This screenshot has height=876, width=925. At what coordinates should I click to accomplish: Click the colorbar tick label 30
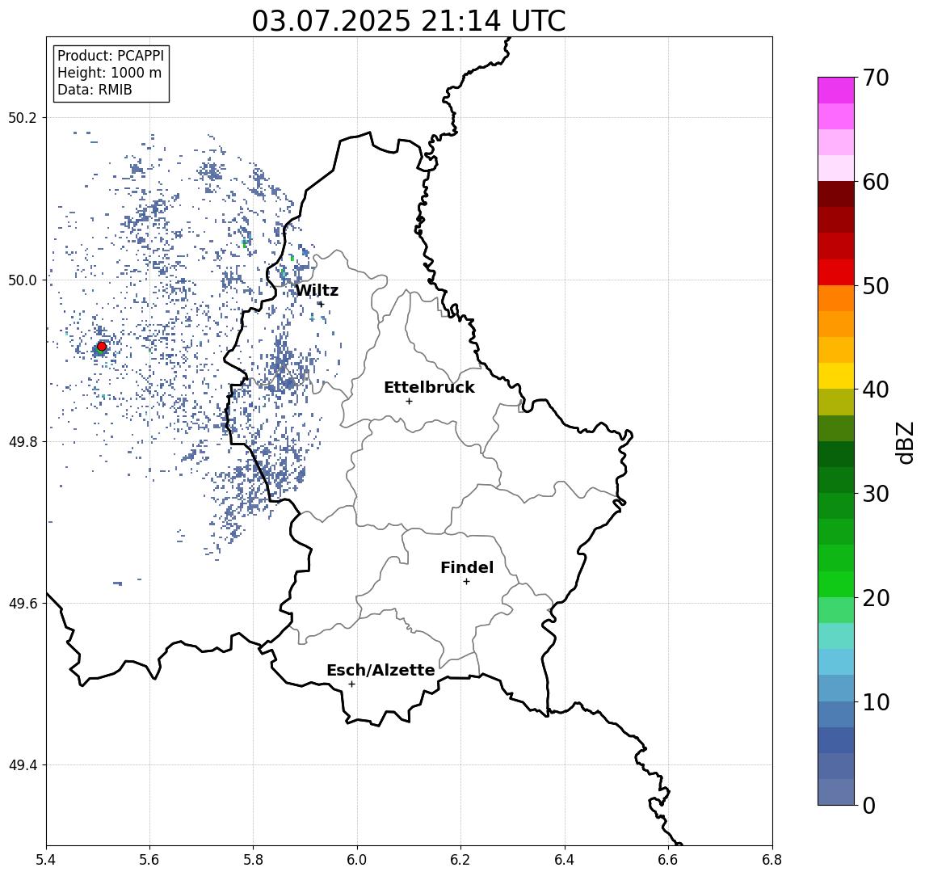coord(876,494)
